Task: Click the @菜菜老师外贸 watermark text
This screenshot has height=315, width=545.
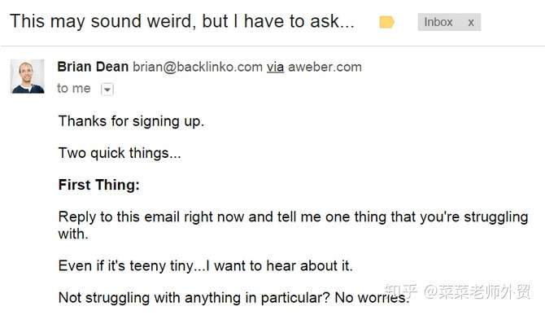Action: 477,291
